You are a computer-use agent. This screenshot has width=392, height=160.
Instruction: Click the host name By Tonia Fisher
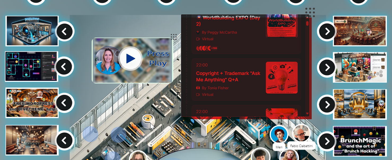215,88
